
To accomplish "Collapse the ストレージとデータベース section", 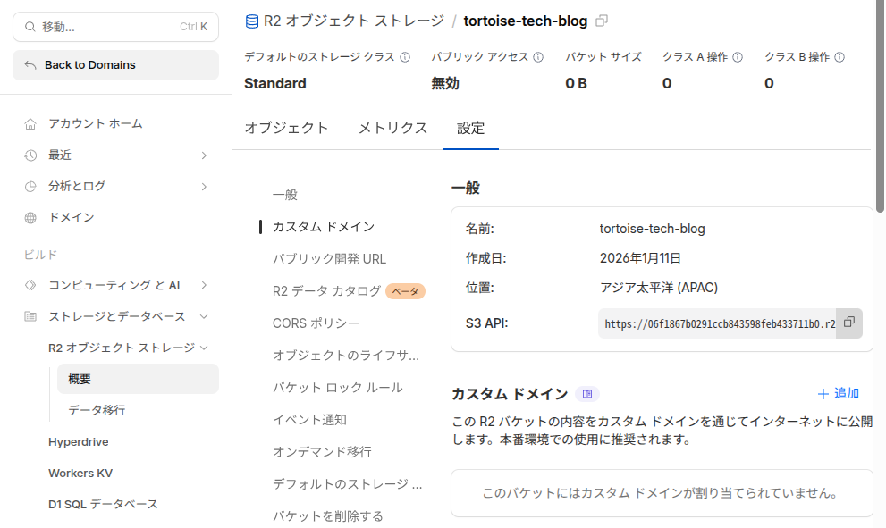I will (204, 316).
